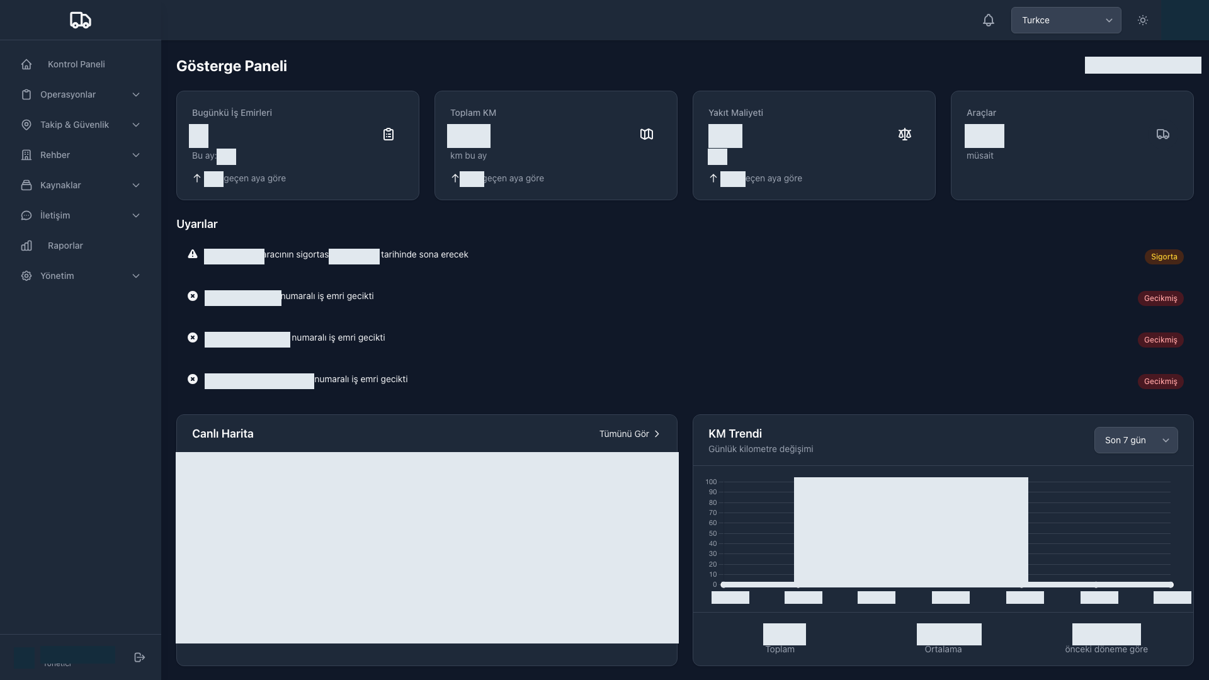This screenshot has height=680, width=1209.
Task: Click the Uyarılar section heading
Action: (197, 224)
